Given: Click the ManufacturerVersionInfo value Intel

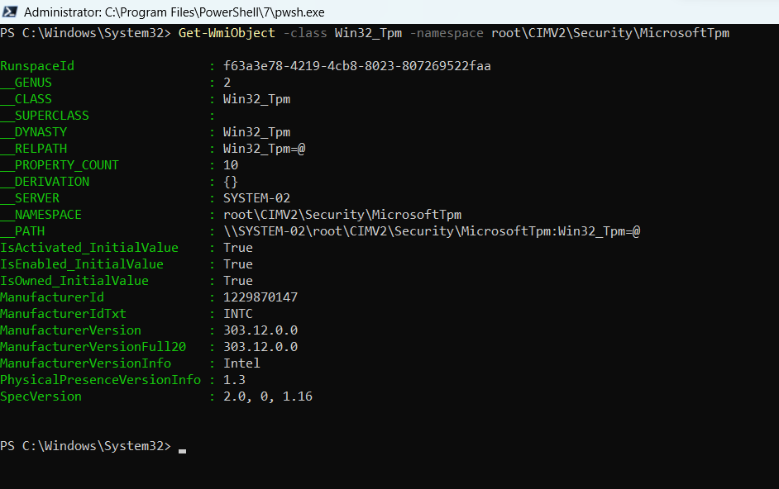Looking at the screenshot, I should (x=241, y=363).
